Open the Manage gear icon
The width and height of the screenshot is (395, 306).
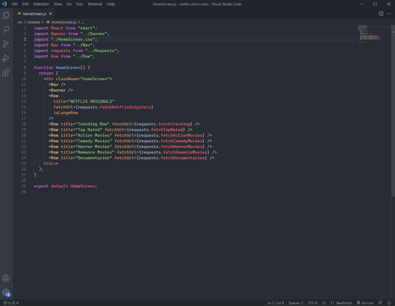coord(6,292)
